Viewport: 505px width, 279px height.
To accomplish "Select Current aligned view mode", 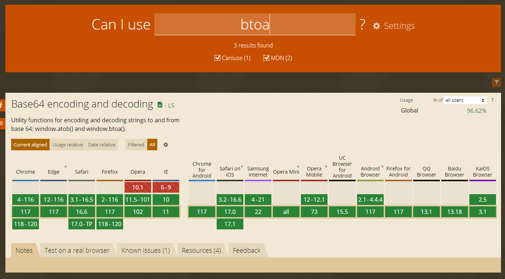I will 30,145.
